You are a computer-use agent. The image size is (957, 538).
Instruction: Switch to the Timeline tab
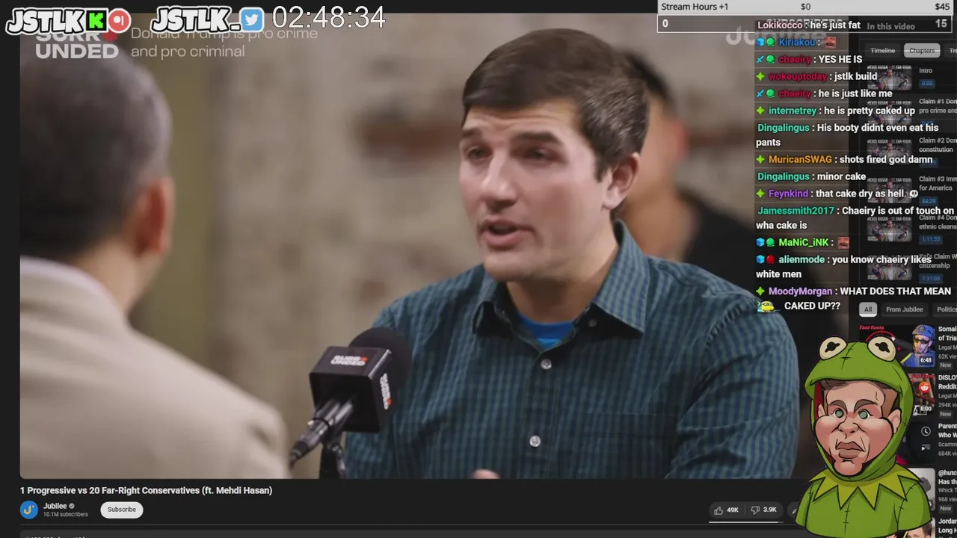pyautogui.click(x=882, y=51)
